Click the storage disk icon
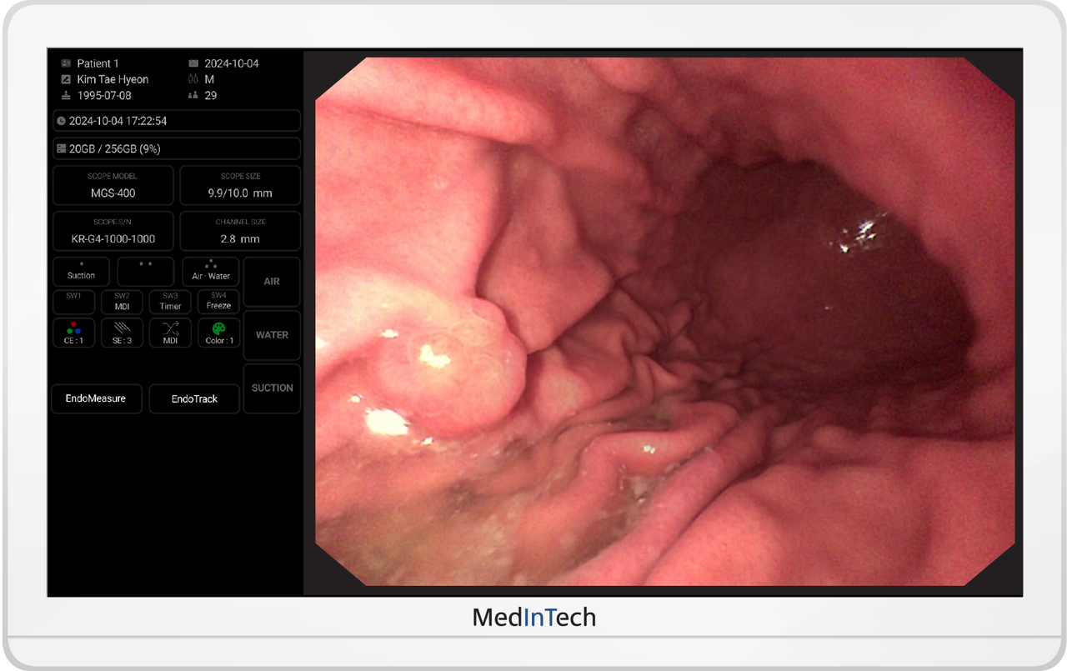1067x671 pixels. (61, 148)
